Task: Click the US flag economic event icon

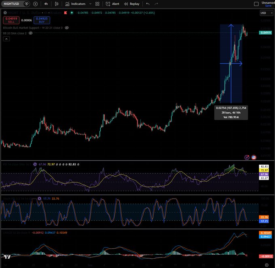Action: click(x=254, y=157)
